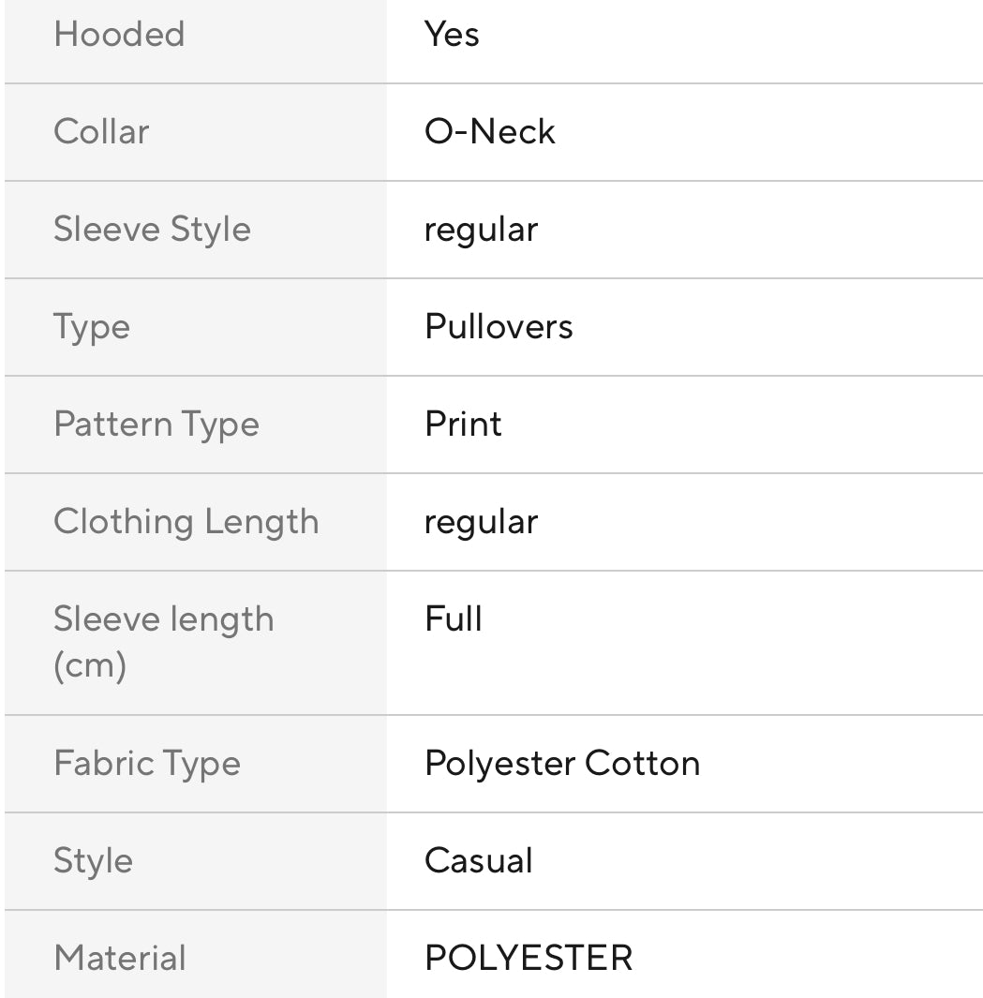Click the Sleeve length (cm) label
This screenshot has height=998, width=983.
pyautogui.click(x=163, y=642)
